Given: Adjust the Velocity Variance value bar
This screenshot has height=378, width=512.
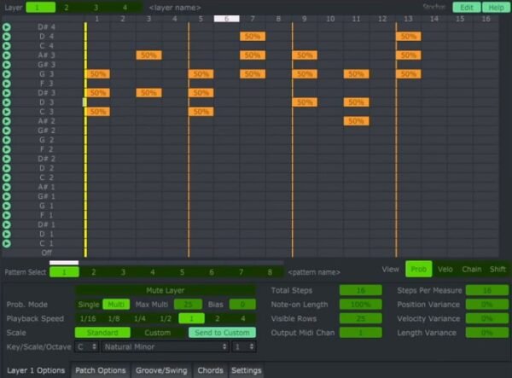Looking at the screenshot, I should [487, 318].
